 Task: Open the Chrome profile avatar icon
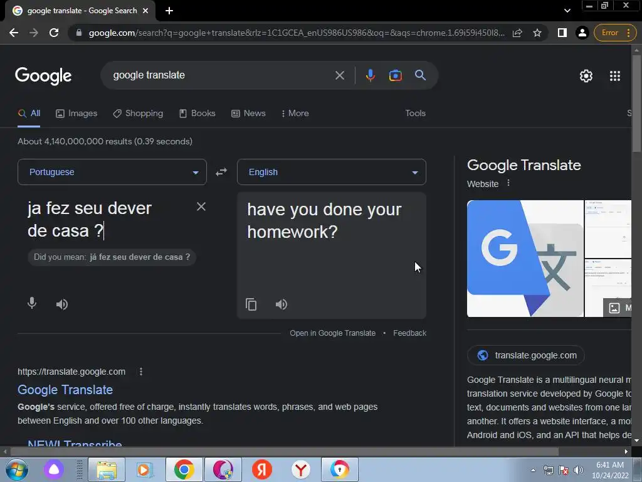coord(582,33)
